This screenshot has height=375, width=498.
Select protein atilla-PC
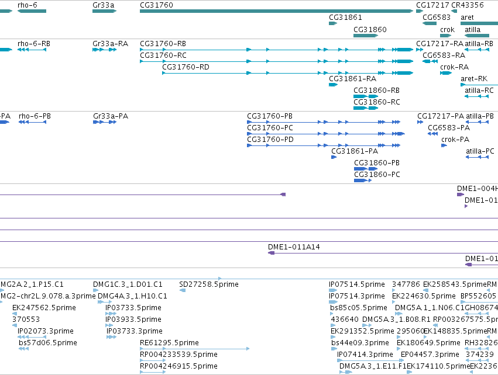click(x=480, y=151)
